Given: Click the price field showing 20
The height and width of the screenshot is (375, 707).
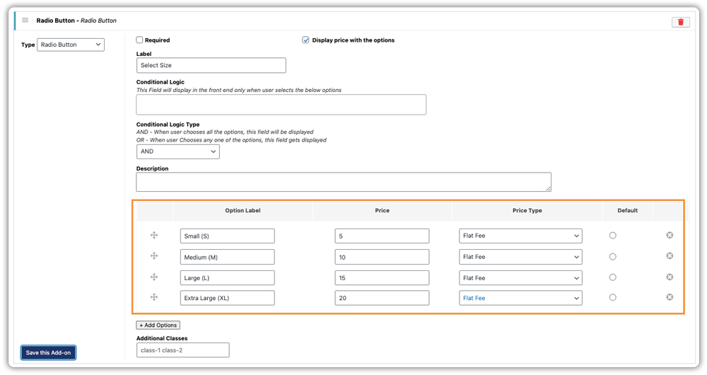Looking at the screenshot, I should [x=382, y=298].
